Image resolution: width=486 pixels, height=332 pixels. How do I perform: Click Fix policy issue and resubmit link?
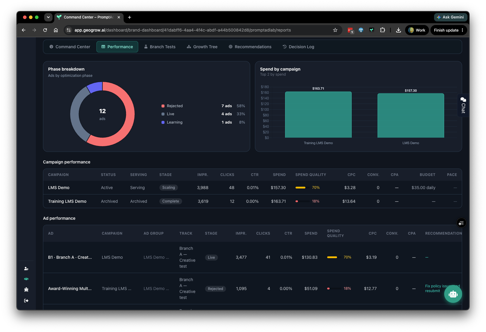tap(436, 289)
